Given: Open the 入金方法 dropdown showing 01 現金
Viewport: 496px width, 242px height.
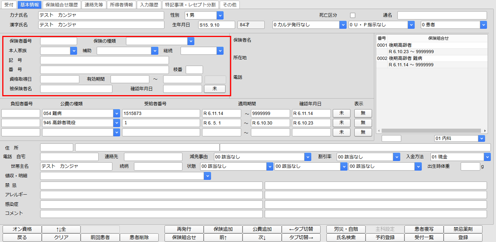Looking at the screenshot, I should 482,157.
